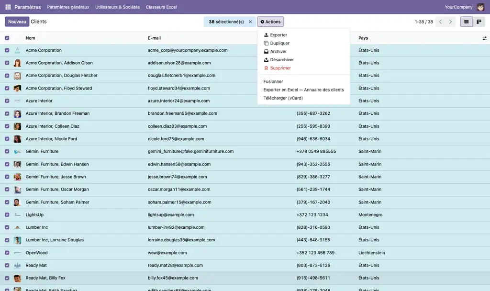Uncheck the Acme Corporation row checkbox
The width and height of the screenshot is (490, 291).
point(7,50)
